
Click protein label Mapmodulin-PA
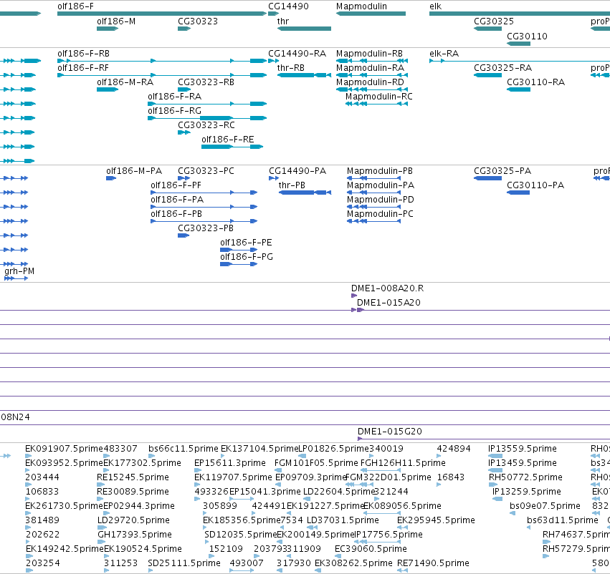[381, 185]
